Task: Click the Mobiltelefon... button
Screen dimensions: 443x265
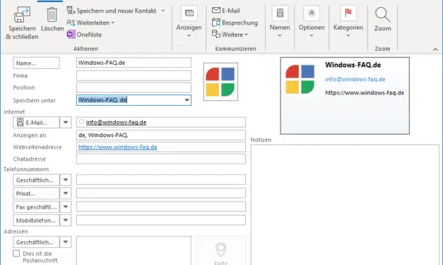Action: click(x=36, y=220)
